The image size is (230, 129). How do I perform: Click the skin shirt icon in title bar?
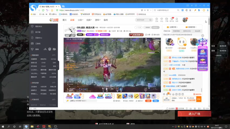point(196,5)
